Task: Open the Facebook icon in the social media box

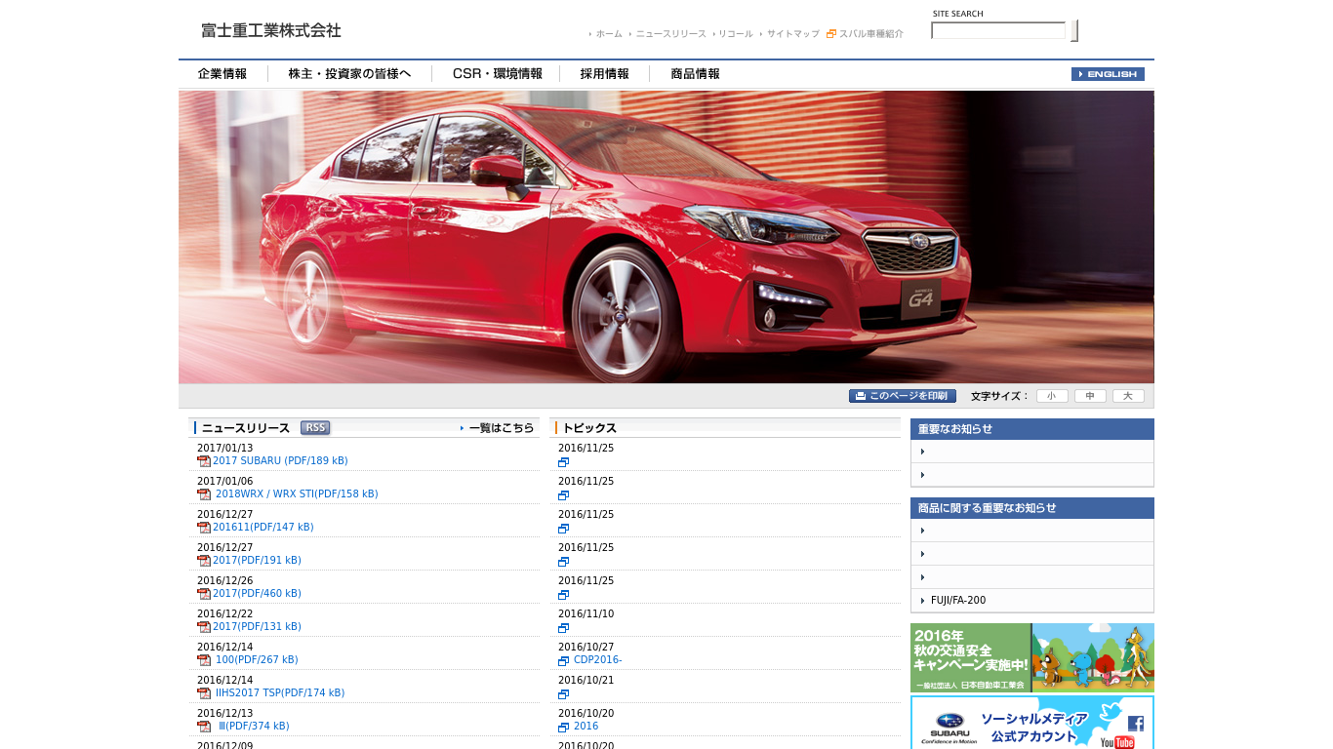Action: click(1135, 722)
